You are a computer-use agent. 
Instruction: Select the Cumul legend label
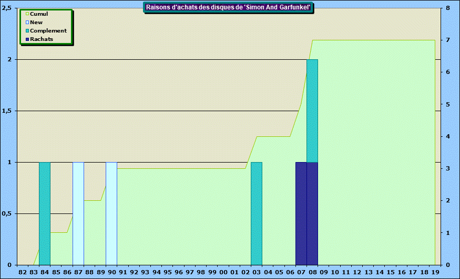click(39, 14)
